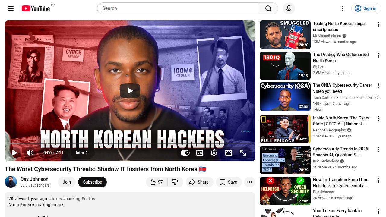Open Testing North Korea's illegal smartphones title

[x=340, y=27]
